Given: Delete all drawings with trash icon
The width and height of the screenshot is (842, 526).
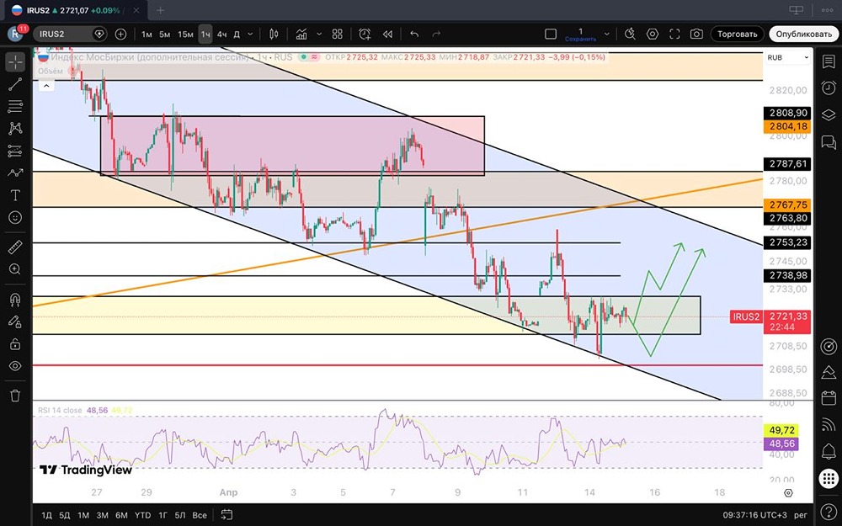Looking at the screenshot, I should [x=15, y=396].
